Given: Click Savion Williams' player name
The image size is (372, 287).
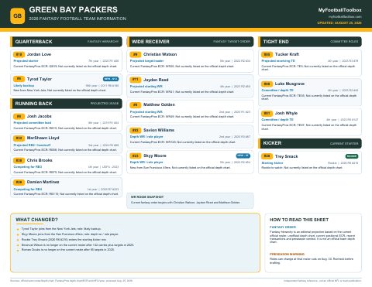Looking at the screenshot, I should [x=159, y=130].
